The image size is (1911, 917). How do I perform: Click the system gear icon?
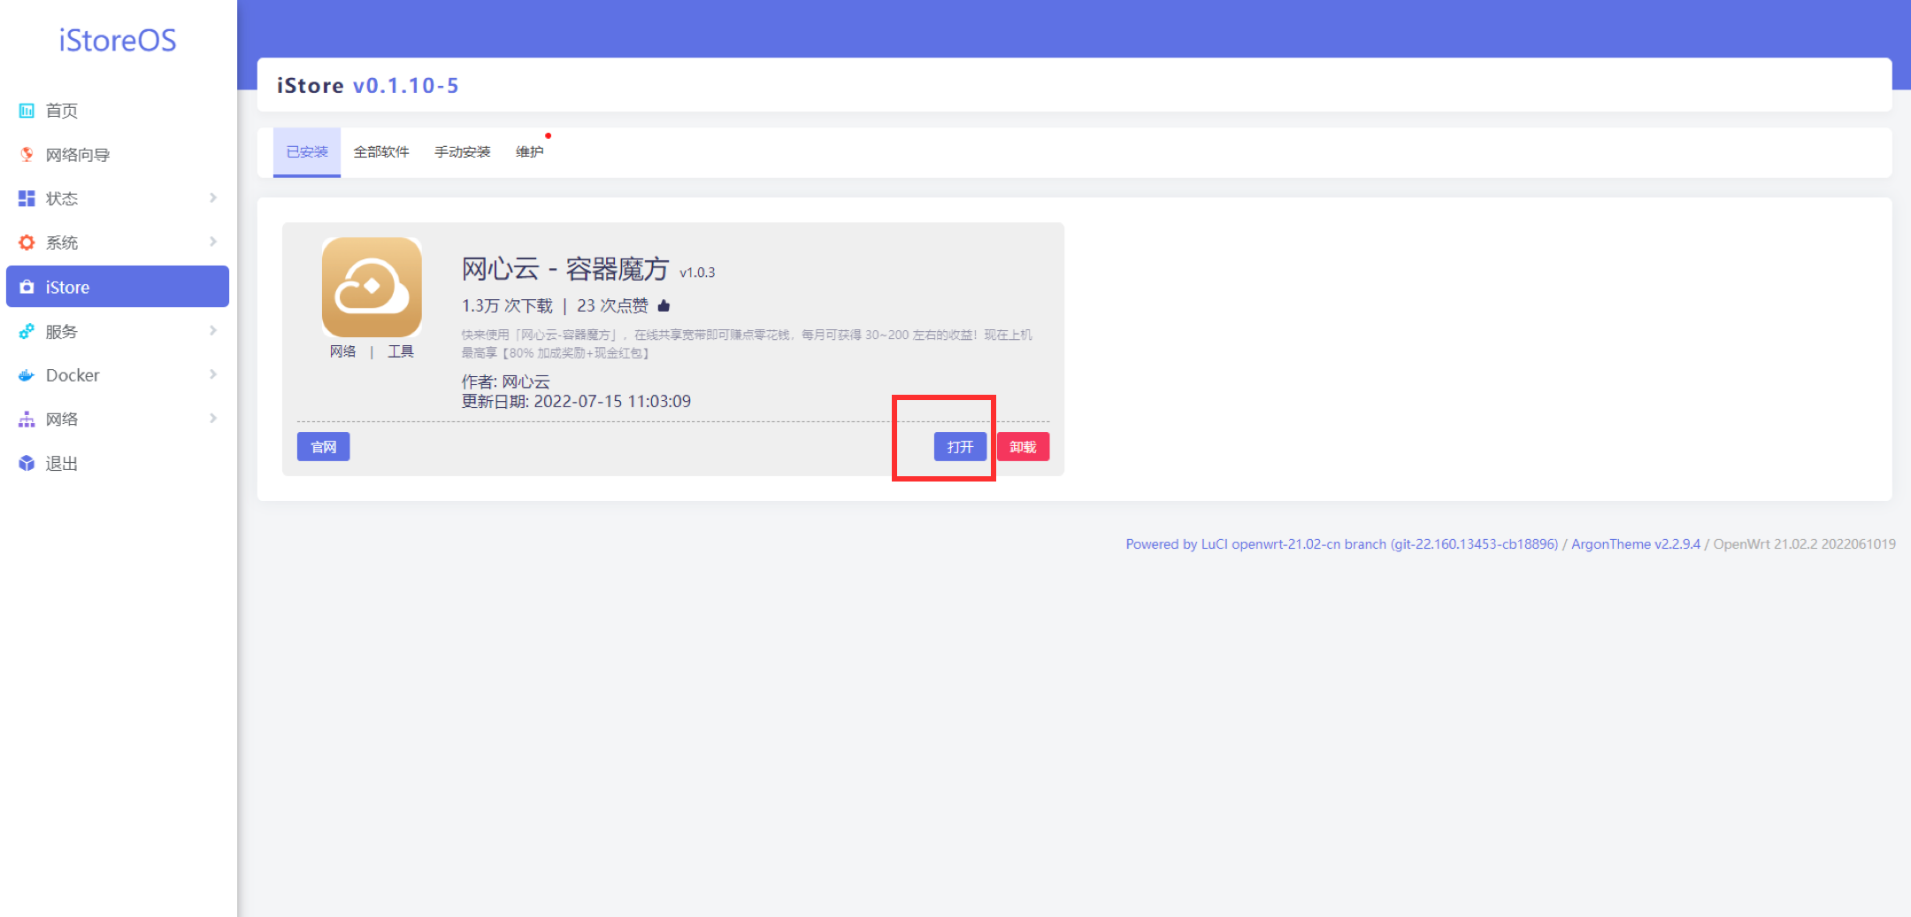tap(27, 243)
